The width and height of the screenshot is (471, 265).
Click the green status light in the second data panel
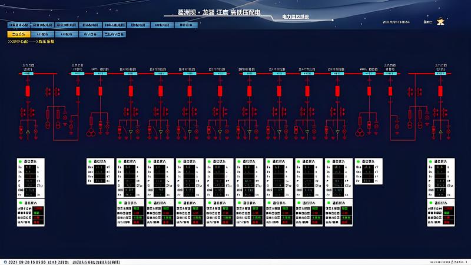click(91, 161)
